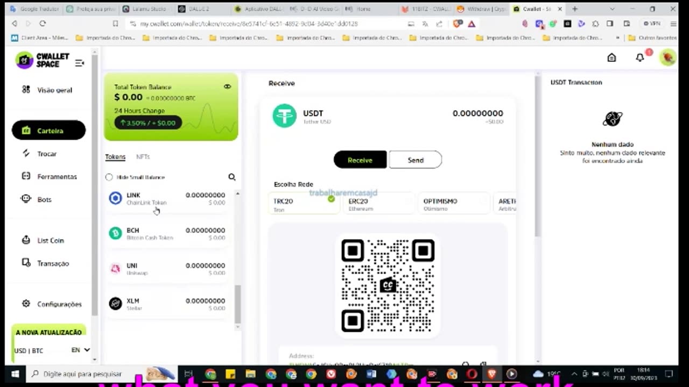Open notifications bell
This screenshot has height=387, width=689.
pos(640,58)
